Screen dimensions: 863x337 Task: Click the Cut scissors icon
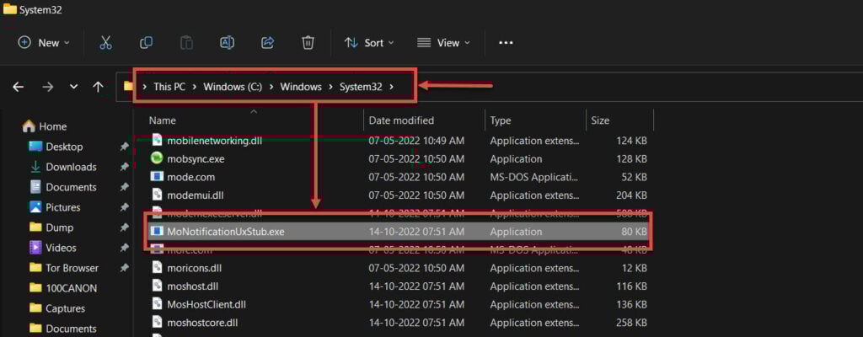[x=105, y=43]
